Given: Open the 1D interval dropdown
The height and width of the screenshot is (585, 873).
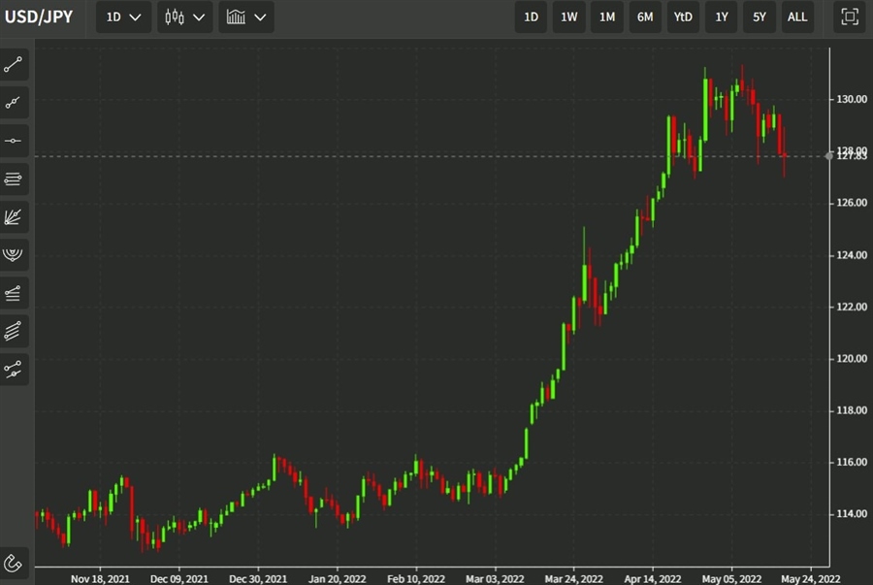Looking at the screenshot, I should [x=123, y=16].
